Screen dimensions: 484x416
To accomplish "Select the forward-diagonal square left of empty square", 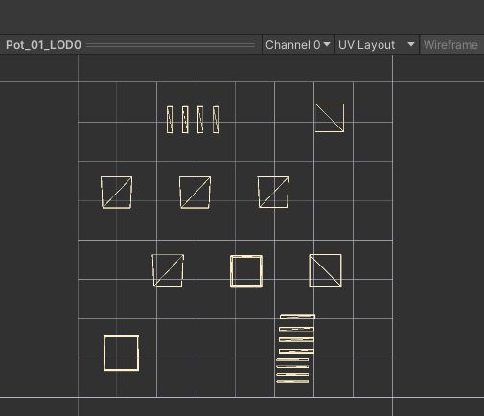I will [x=168, y=270].
